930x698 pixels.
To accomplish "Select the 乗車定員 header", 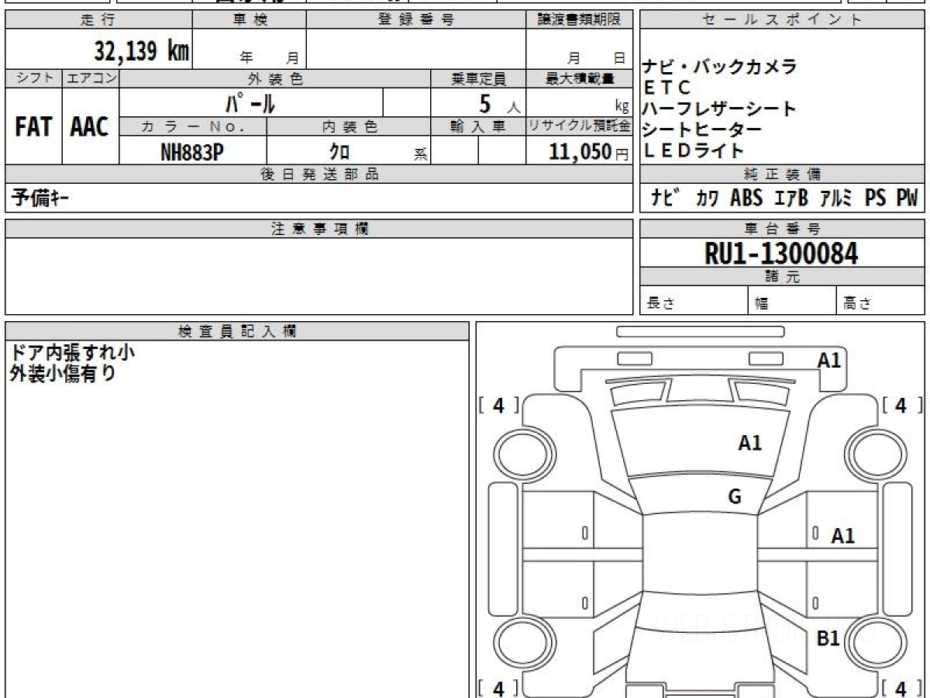I will tap(478, 78).
